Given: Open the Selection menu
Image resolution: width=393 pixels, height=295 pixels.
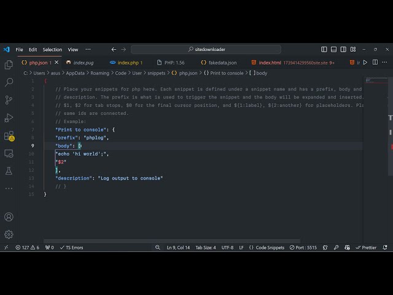Looking at the screenshot, I should [x=52, y=49].
